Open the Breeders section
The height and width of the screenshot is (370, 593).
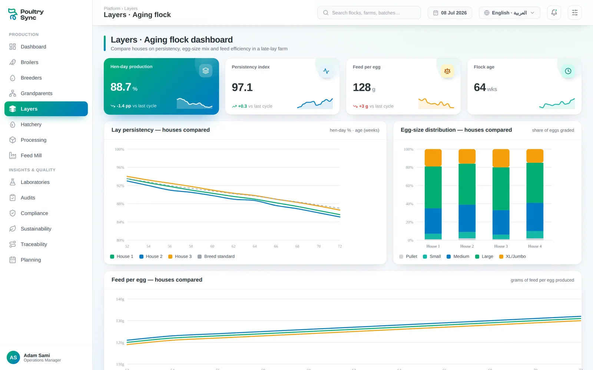tap(46, 78)
